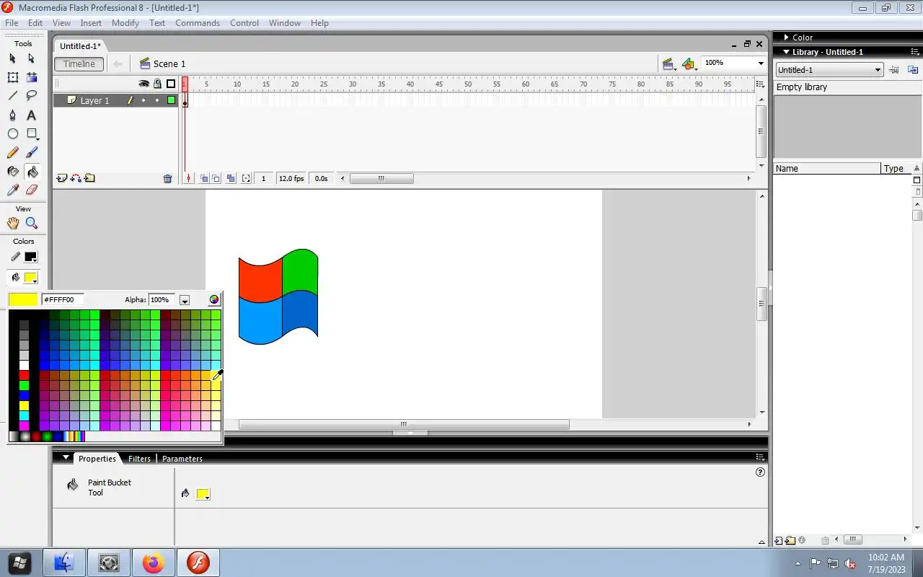
Task: Select the Paint Bucket tool in toolbox
Action: point(31,172)
